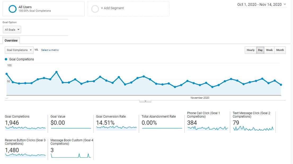Viewport: 293px width, 164px height.
Task: Switch chart granularity to Week
Action: tap(269, 50)
